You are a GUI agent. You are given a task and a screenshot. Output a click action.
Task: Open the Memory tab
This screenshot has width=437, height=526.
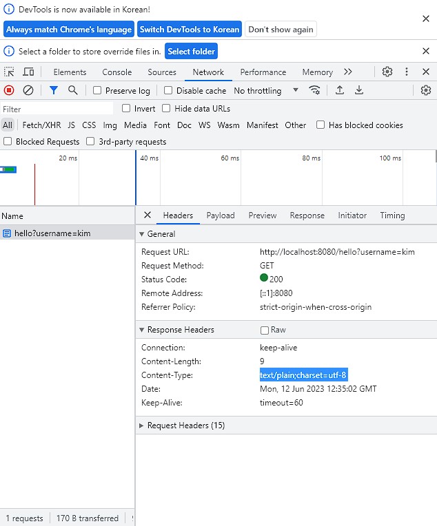318,72
